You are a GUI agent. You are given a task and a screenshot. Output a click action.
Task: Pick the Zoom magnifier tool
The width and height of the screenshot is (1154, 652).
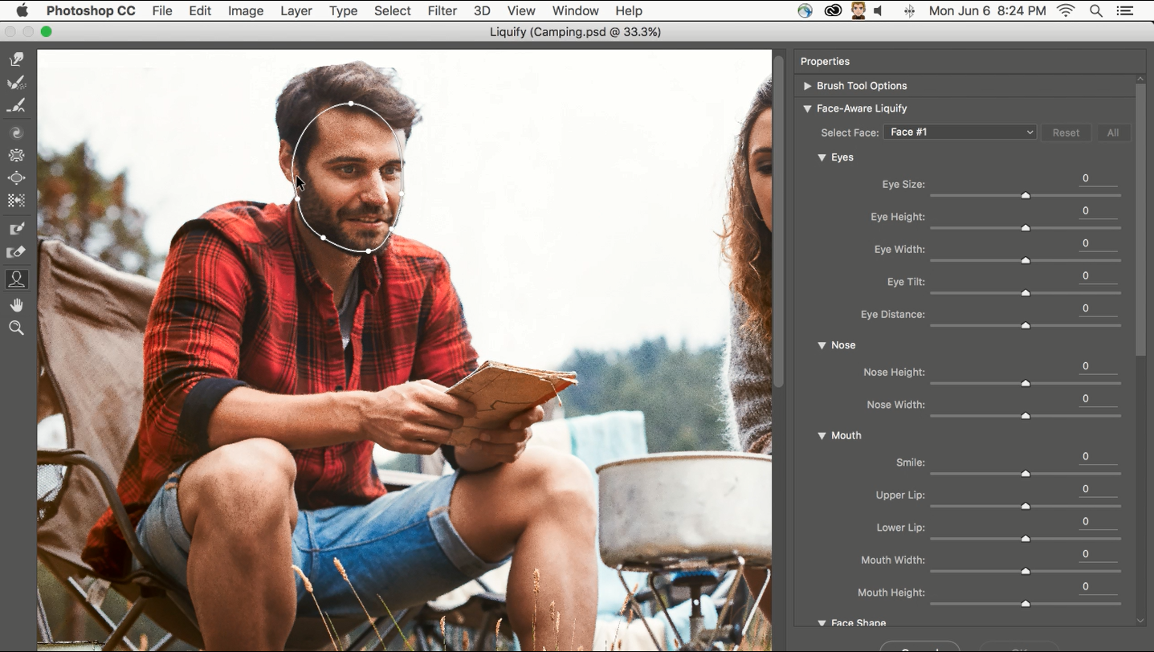click(x=16, y=328)
